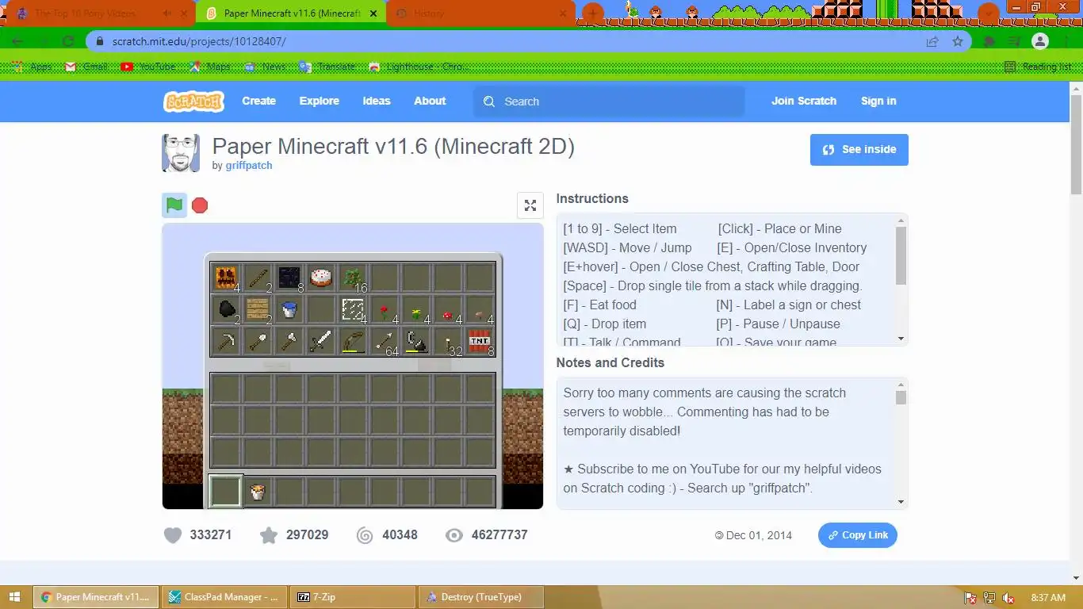Click the heart loves icon
The image size is (1083, 609).
(x=173, y=535)
